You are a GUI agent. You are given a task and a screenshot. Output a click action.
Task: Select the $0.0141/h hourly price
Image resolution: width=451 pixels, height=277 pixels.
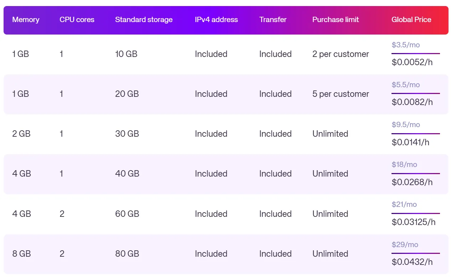click(x=410, y=142)
